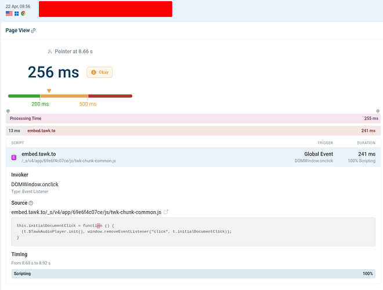The height and width of the screenshot is (290, 383).
Task: Click the Chrome browser icon
Action: [23, 13]
